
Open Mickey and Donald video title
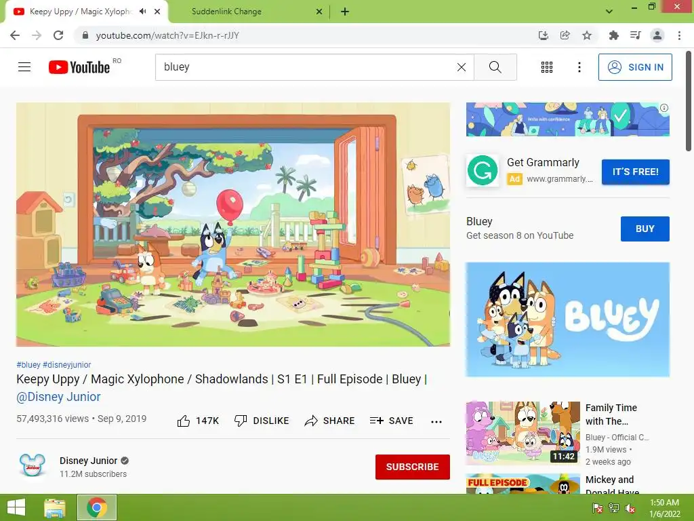[612, 486]
